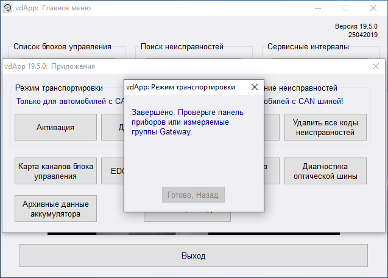This screenshot has width=388, height=278.
Task: Click the Версия 19.5.0 label
Action: click(x=356, y=27)
